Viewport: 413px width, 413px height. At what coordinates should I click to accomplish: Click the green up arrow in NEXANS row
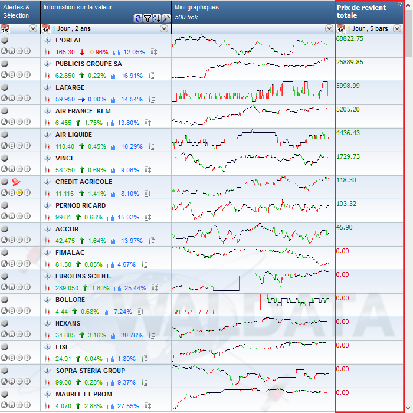[81, 335]
